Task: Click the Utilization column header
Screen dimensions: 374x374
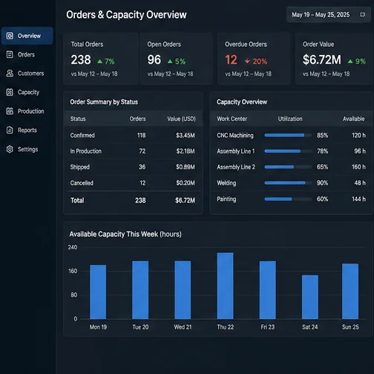Action: coord(290,119)
